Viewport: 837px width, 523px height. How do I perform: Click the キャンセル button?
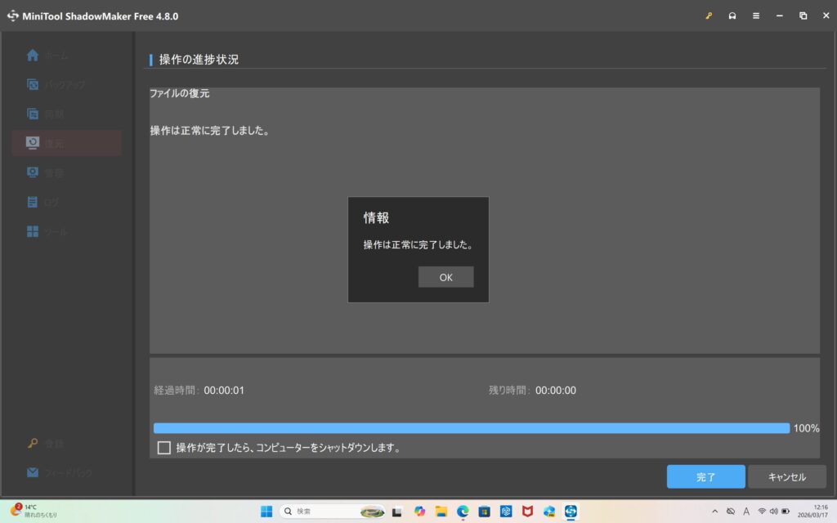787,476
